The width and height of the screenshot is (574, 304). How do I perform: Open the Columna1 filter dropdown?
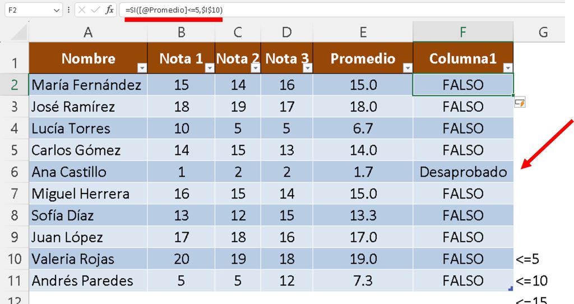508,68
